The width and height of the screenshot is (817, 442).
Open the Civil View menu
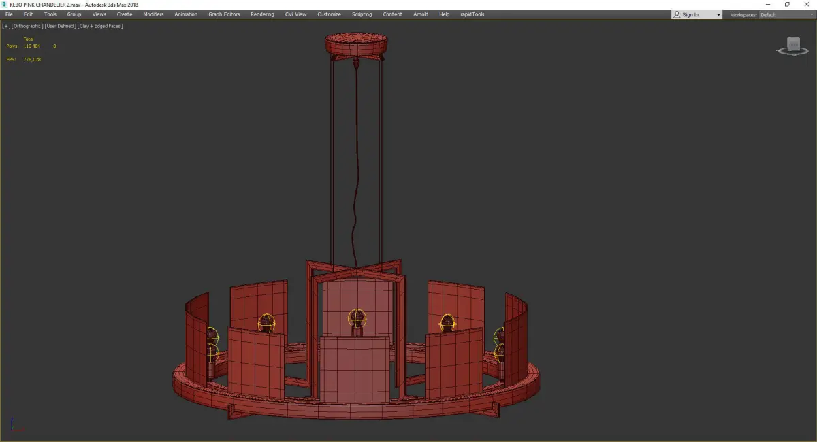tap(295, 14)
